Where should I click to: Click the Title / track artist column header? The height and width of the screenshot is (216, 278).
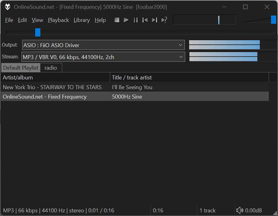pos(189,78)
